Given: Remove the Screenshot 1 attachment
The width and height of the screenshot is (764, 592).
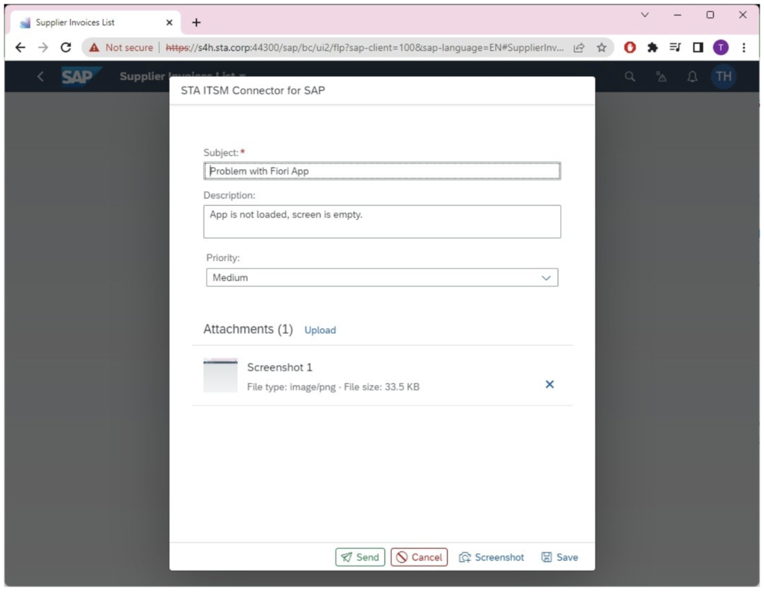Looking at the screenshot, I should click(550, 384).
